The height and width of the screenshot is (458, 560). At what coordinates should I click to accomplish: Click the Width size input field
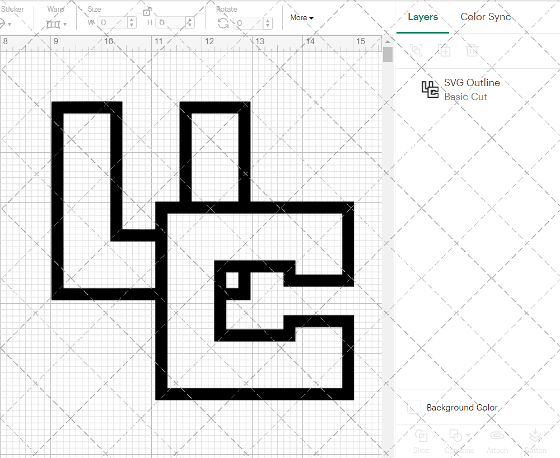(x=113, y=23)
